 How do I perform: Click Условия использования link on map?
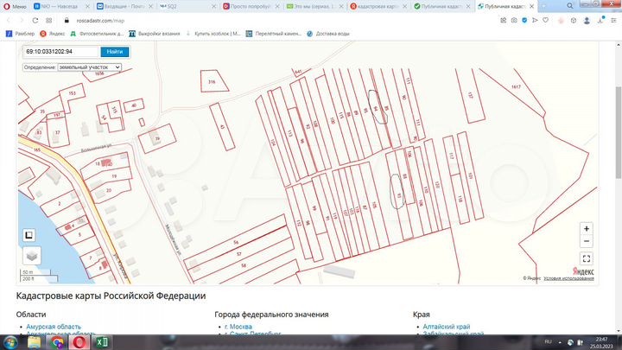pos(568,278)
